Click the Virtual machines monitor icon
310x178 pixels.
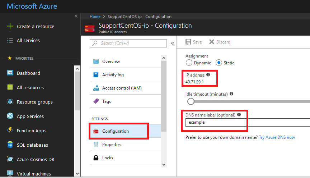click(x=10, y=173)
